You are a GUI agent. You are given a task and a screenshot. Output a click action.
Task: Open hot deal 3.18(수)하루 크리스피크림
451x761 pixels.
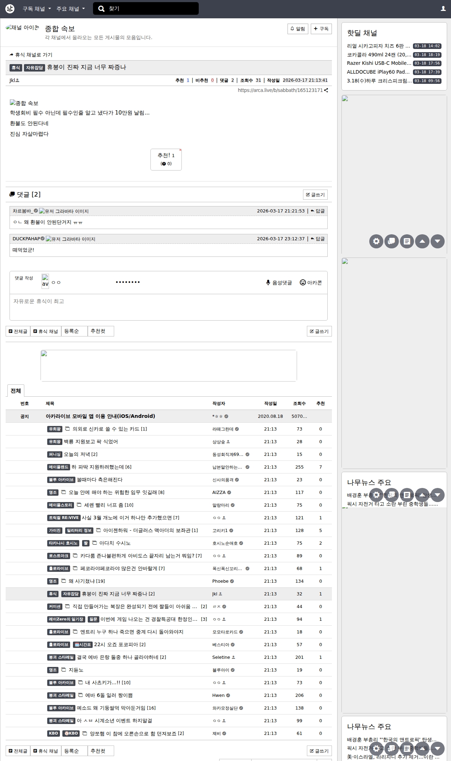click(379, 81)
